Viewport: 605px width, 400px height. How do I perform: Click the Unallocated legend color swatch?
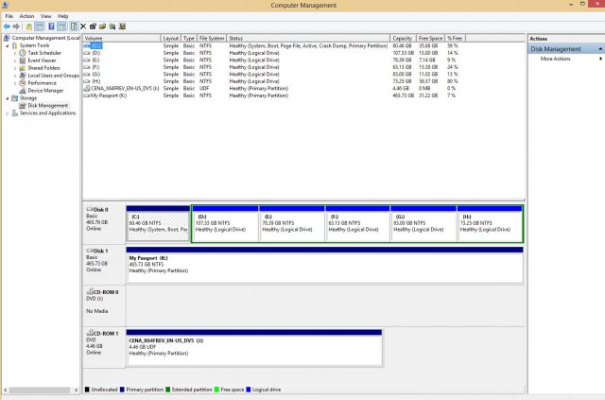click(x=87, y=389)
